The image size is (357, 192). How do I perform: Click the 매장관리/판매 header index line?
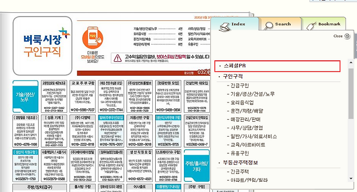coord(158,45)
